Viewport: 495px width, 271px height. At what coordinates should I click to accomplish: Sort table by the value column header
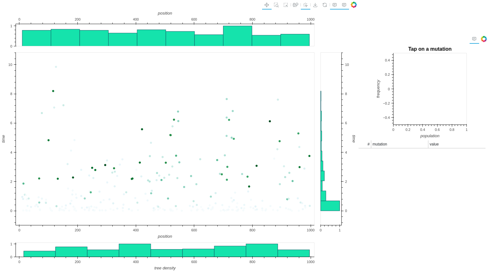pyautogui.click(x=457, y=144)
